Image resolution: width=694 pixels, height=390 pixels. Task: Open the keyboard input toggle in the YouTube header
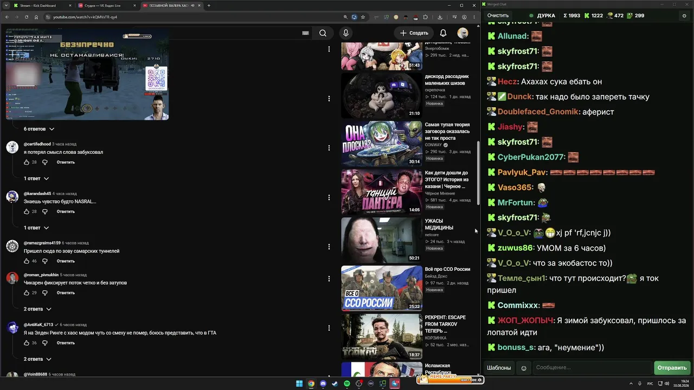coord(305,33)
